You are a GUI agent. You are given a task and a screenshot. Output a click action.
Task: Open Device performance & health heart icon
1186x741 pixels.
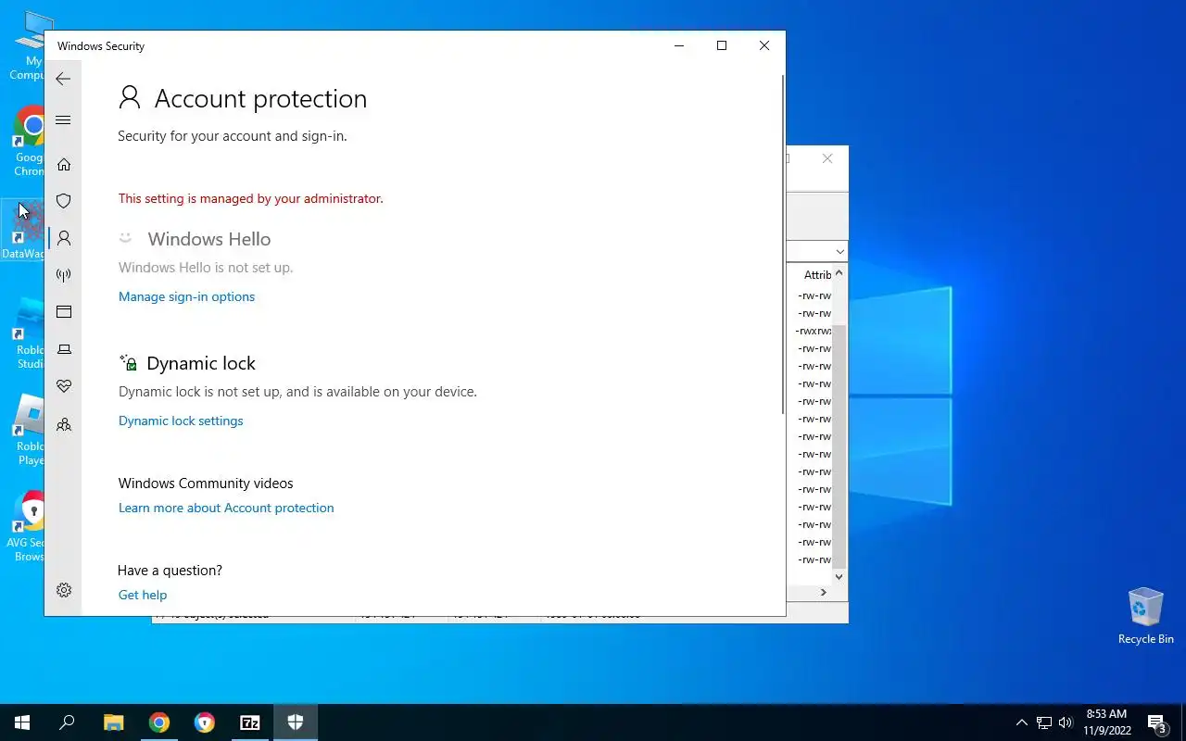coord(64,386)
